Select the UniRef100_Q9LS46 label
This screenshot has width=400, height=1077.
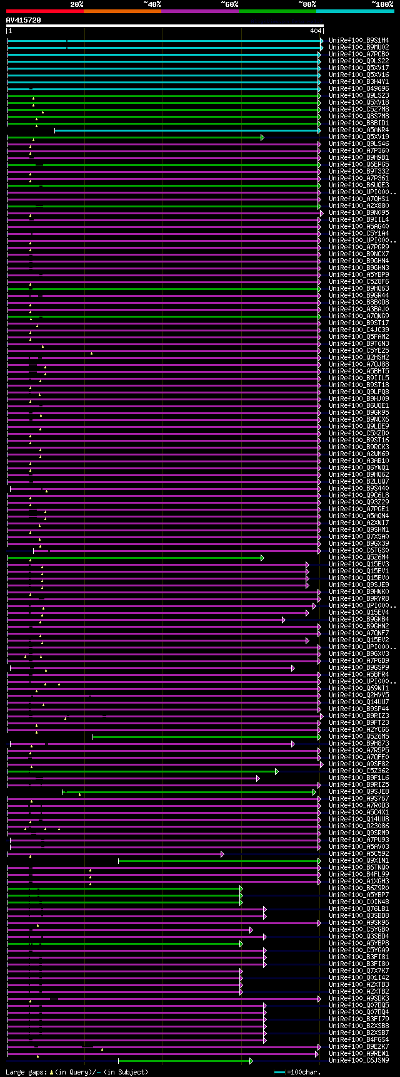359,143
